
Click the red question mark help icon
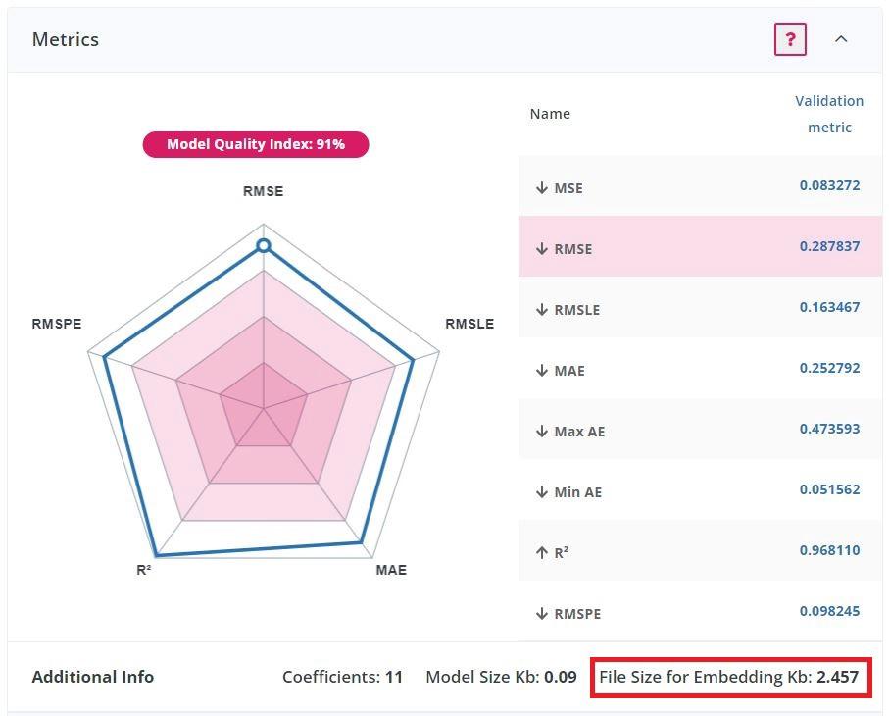pos(790,40)
